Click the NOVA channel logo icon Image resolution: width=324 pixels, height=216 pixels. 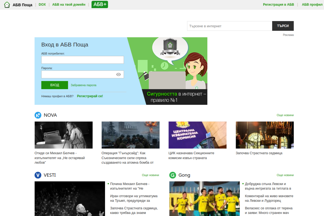[38, 115]
